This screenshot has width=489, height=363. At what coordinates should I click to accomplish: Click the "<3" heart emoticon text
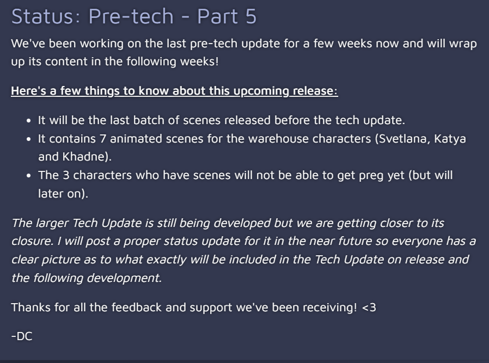pos(369,308)
